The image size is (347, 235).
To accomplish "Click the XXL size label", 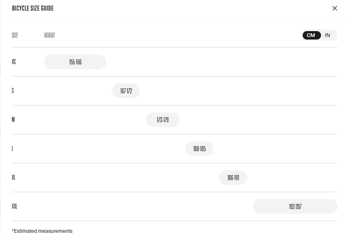I will click(15, 206).
